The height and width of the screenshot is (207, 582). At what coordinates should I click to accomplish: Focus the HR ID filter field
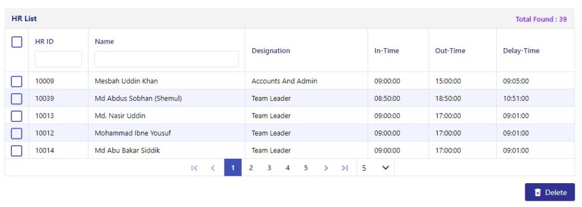coord(59,59)
